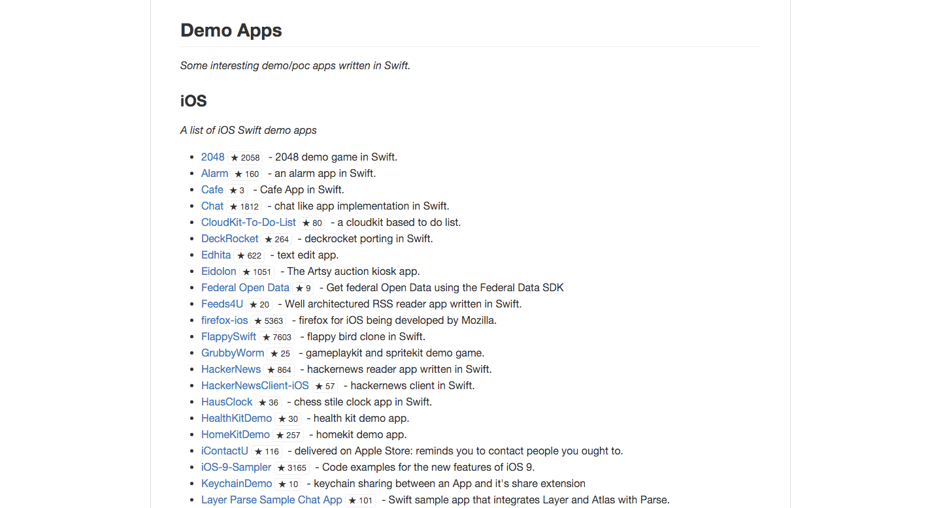The image size is (941, 508).
Task: Open the HealthKitDemo link
Action: (x=237, y=418)
